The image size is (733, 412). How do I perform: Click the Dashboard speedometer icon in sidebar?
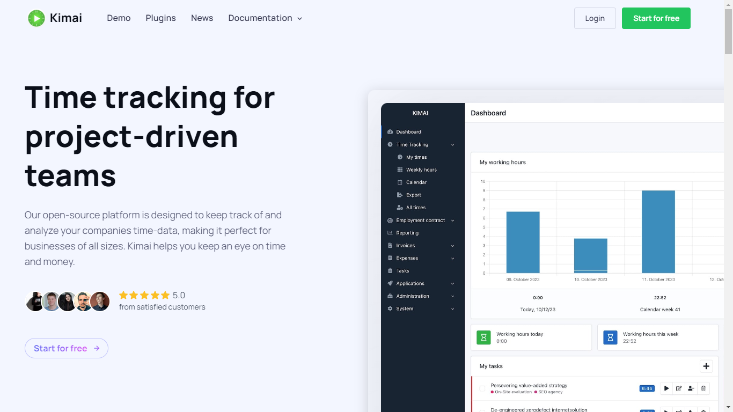pyautogui.click(x=390, y=132)
